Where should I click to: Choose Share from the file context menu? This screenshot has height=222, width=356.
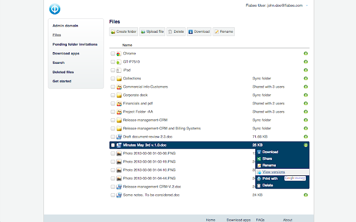click(x=283, y=159)
